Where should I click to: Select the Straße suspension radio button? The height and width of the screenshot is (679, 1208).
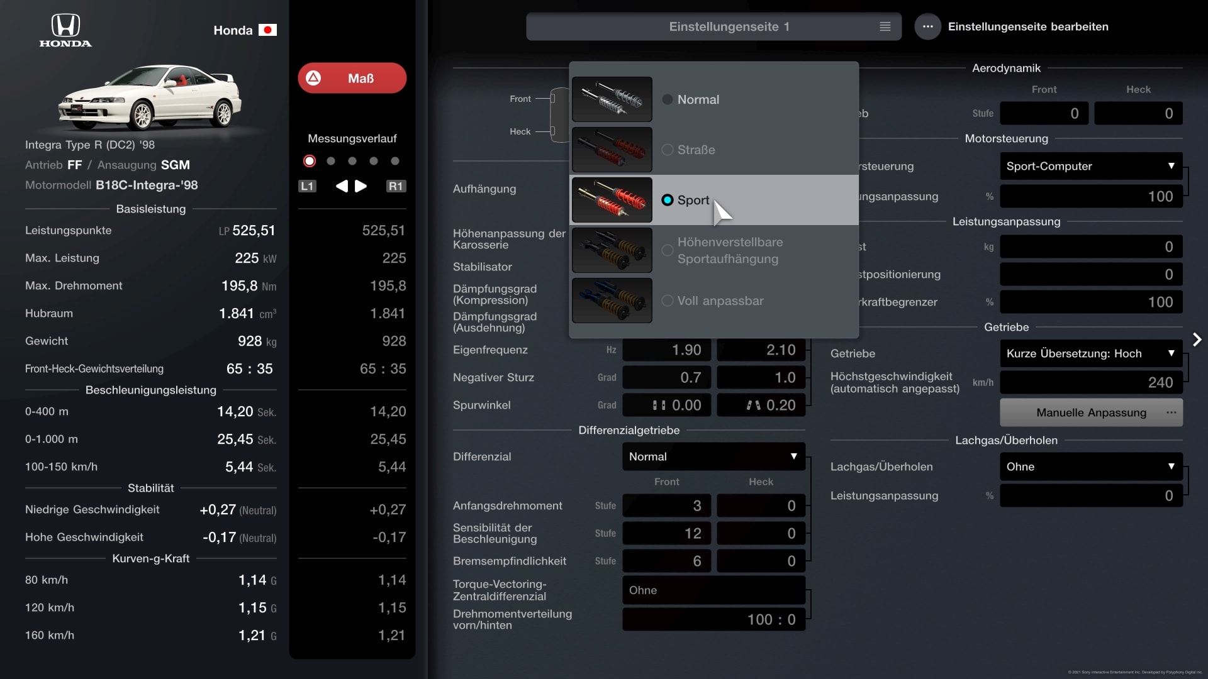coord(668,149)
